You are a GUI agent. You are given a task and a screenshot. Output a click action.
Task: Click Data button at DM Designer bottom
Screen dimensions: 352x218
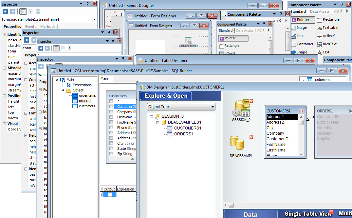click(x=250, y=214)
